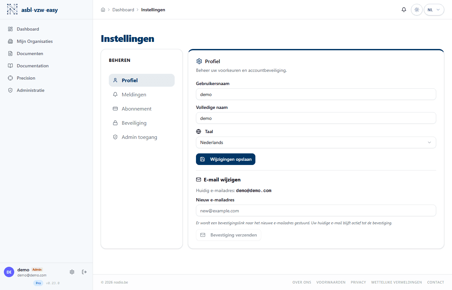Open the Nederlands language dropdown
452x290 pixels.
(x=316, y=142)
